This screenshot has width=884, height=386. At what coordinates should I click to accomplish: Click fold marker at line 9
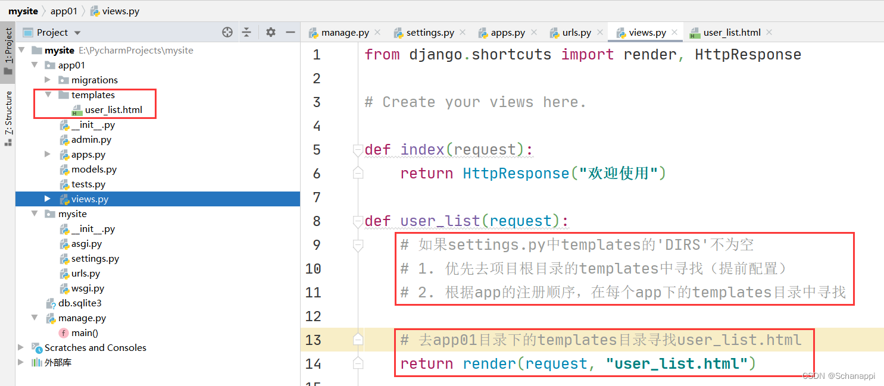(358, 245)
